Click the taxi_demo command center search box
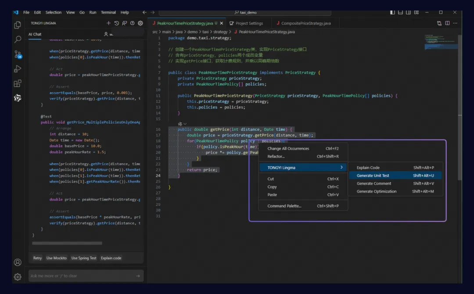The width and height of the screenshot is (474, 294). [245, 12]
